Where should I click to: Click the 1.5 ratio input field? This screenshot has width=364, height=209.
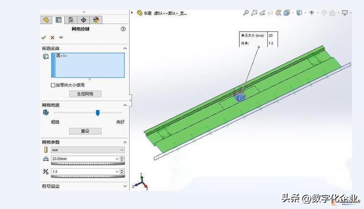click(83, 172)
